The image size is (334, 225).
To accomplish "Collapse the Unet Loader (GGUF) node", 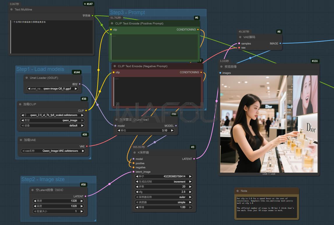I will click(x=26, y=78).
